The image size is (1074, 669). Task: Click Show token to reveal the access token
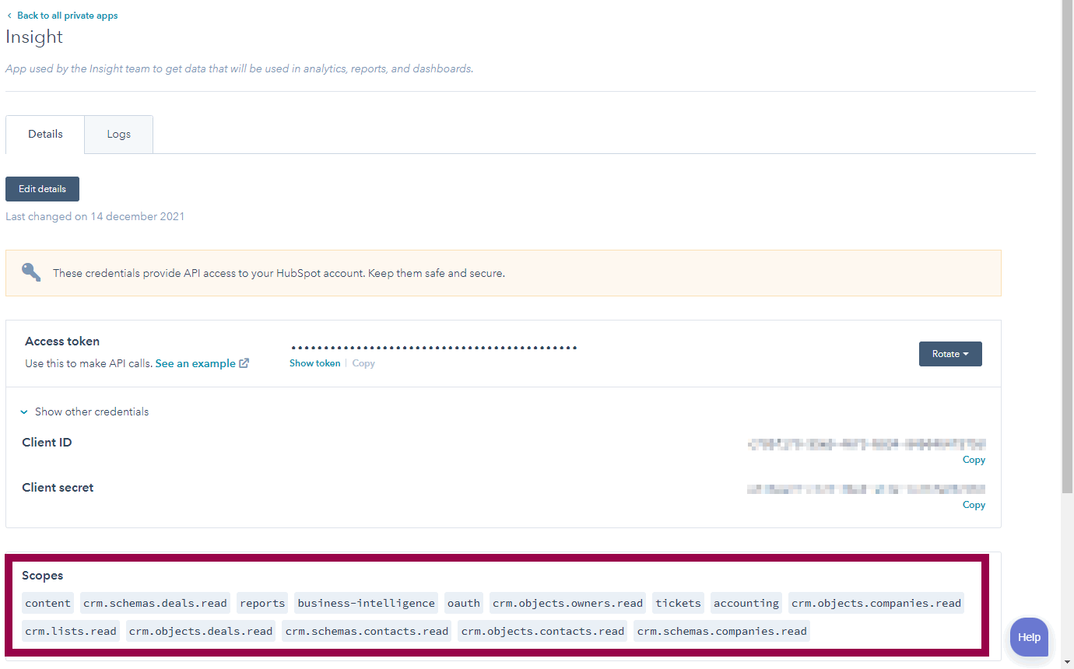coord(314,363)
